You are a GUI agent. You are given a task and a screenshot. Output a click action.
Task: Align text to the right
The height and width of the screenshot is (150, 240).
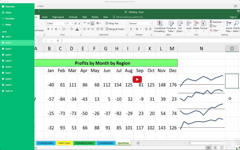[92, 29]
